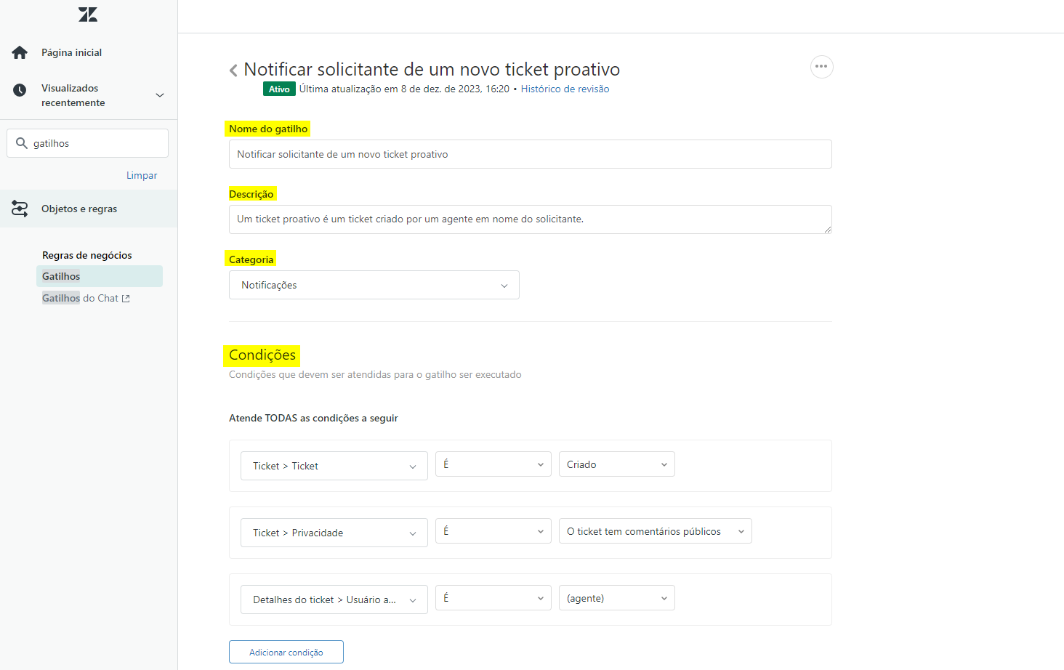Open the Ticket > Ticket condition dropdown
1064x670 pixels.
pyautogui.click(x=334, y=466)
